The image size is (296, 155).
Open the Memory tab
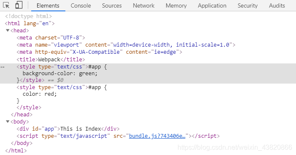[176, 5]
